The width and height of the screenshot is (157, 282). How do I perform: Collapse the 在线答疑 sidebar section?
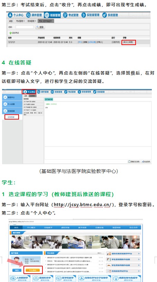(x=12, y=111)
